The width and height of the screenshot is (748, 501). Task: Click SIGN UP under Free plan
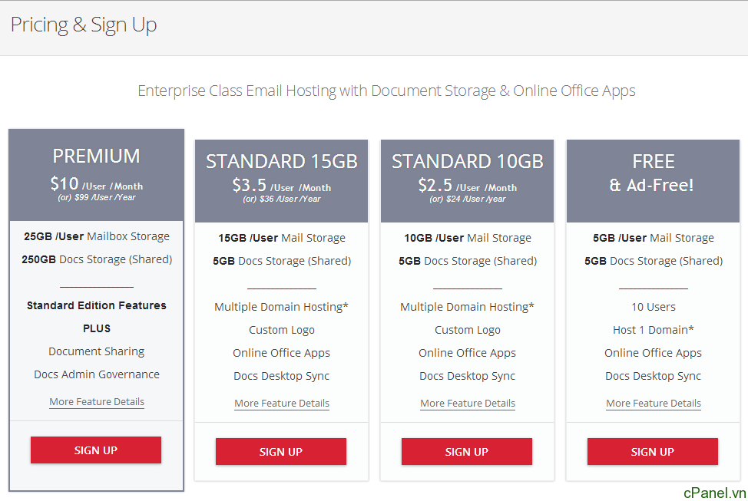(x=653, y=451)
